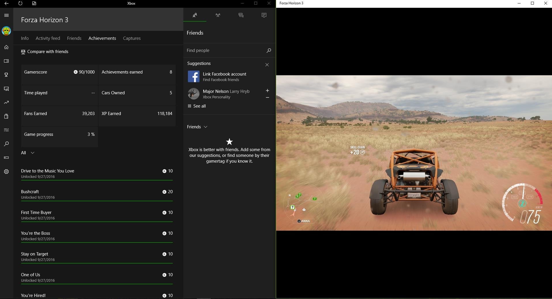Click the Gamerscore G icon beside 90/1000

tap(76, 72)
